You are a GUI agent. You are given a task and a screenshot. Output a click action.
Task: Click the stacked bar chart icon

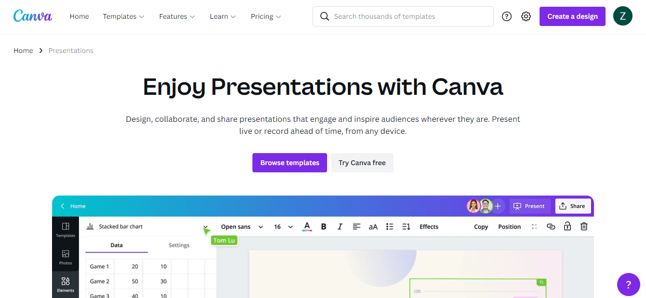point(90,227)
